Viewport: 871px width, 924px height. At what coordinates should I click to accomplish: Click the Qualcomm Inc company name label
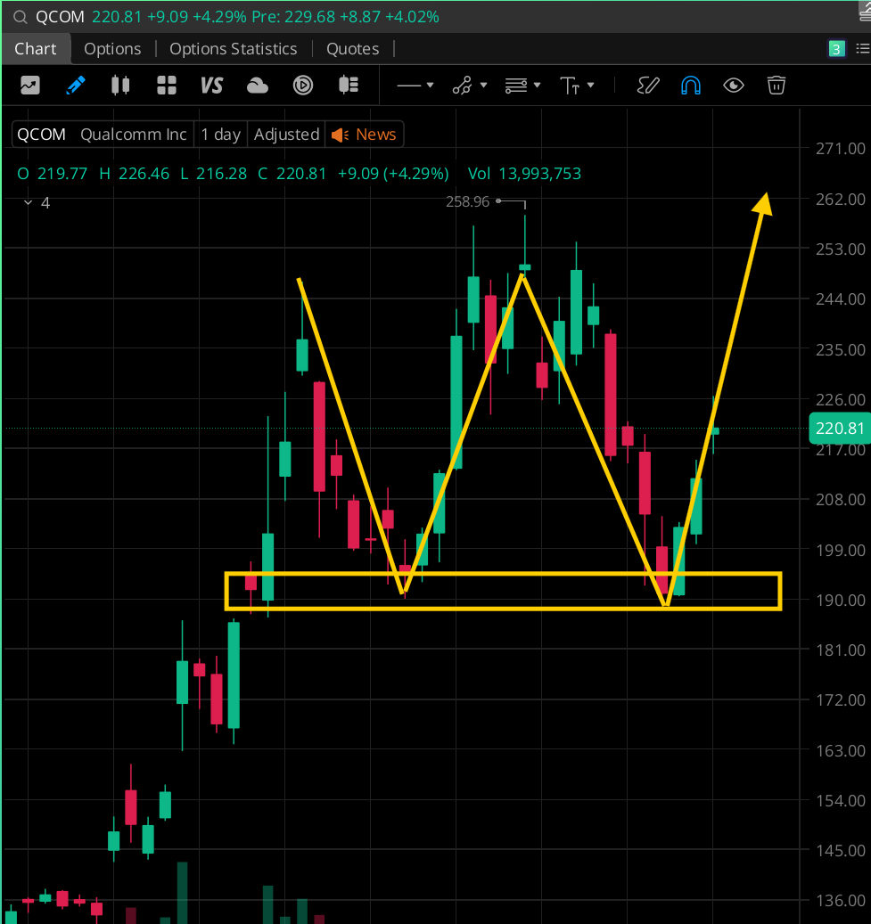[133, 135]
